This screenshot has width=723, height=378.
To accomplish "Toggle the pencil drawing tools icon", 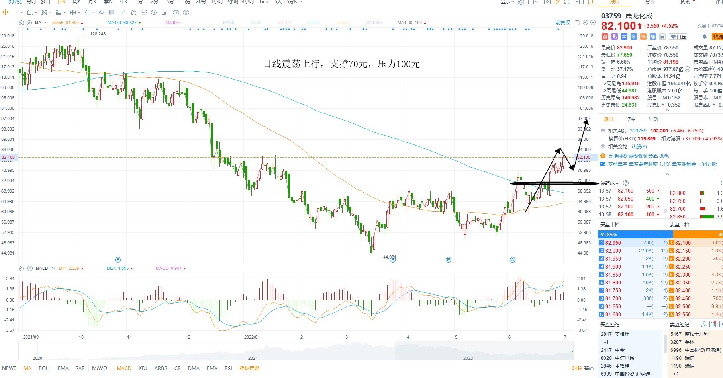I will click(x=557, y=2).
